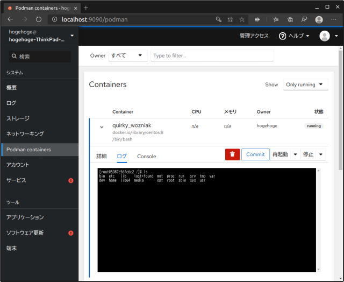This screenshot has height=282, width=344.
Task: Open the 再起動 restart dropdown arrow
Action: (x=295, y=154)
